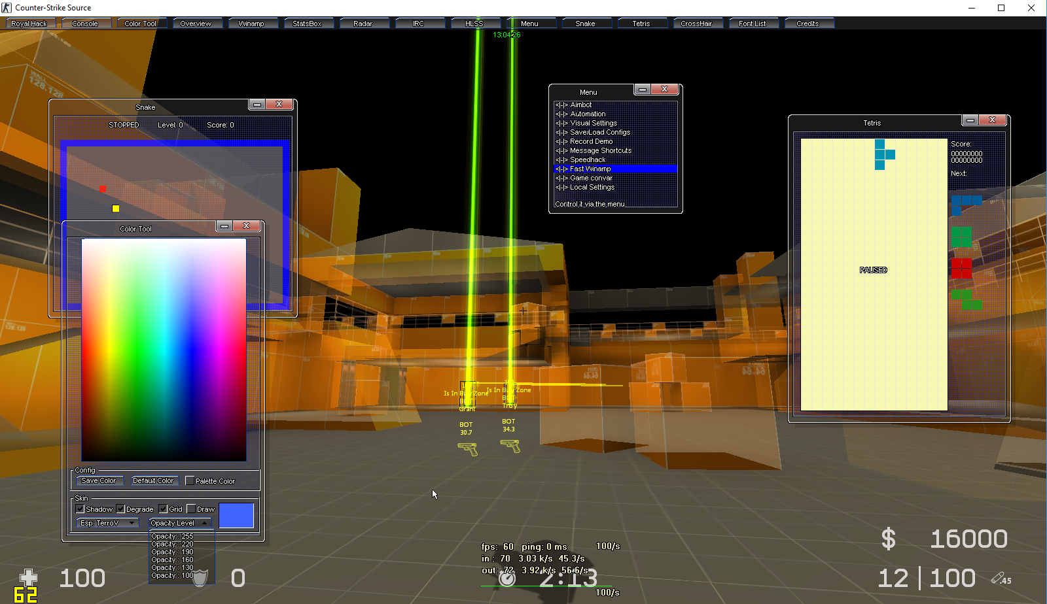Click the pistol icon under BOT 34.3
Screen dimensions: 1047x604
click(x=510, y=446)
